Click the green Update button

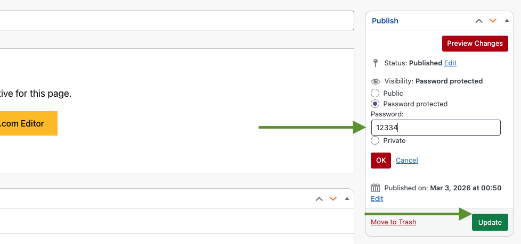point(490,222)
